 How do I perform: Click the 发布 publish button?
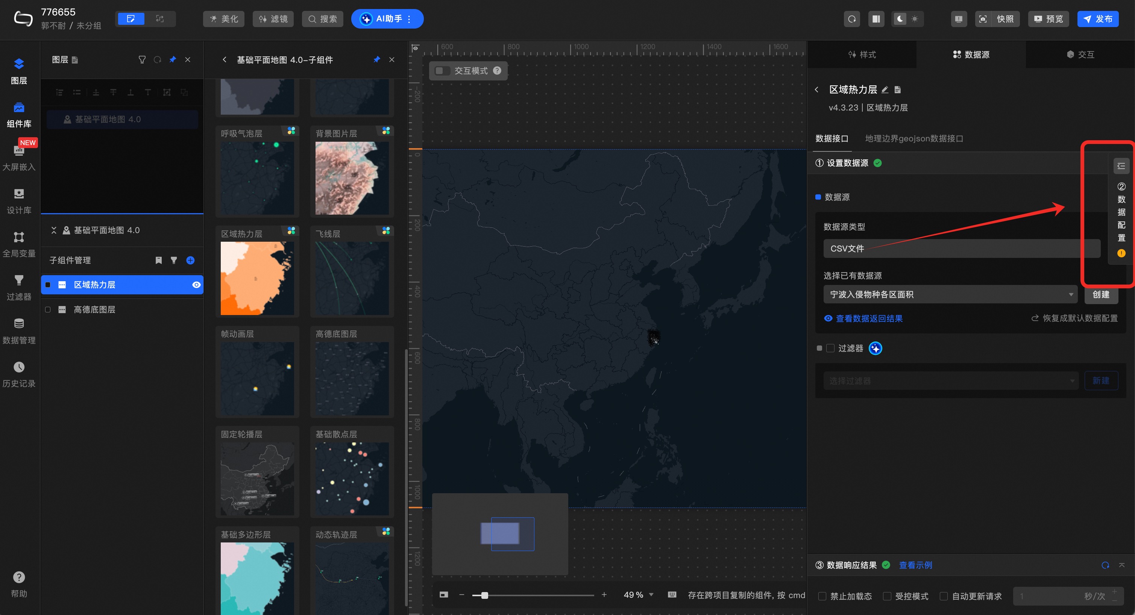click(1097, 19)
